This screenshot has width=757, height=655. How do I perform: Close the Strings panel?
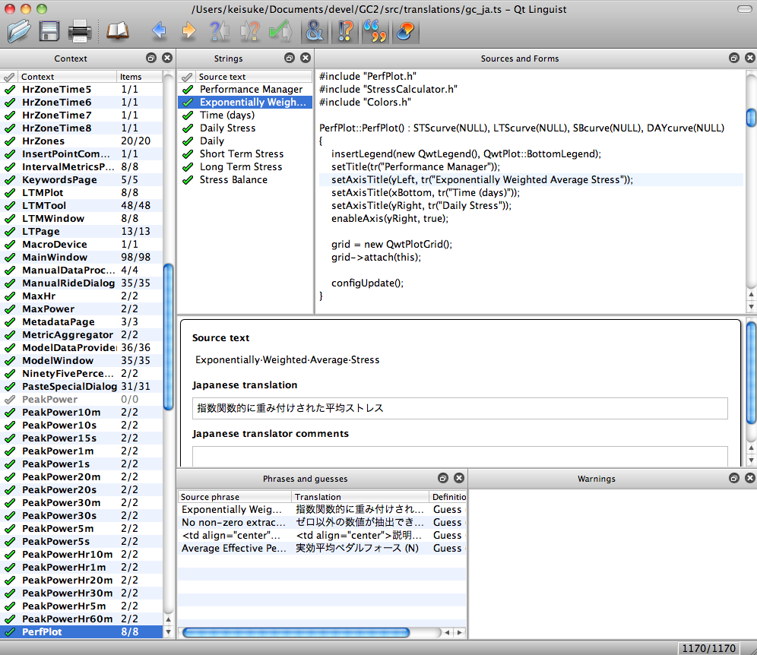(x=306, y=58)
